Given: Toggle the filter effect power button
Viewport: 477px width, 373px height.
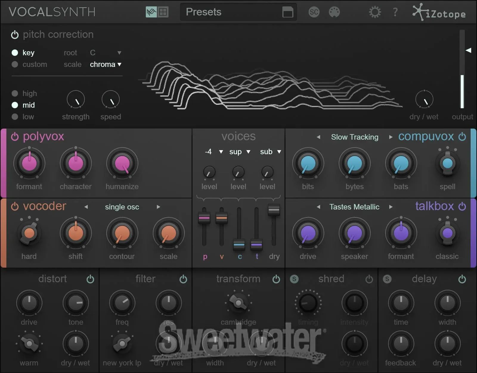Looking at the screenshot, I should pyautogui.click(x=183, y=279).
